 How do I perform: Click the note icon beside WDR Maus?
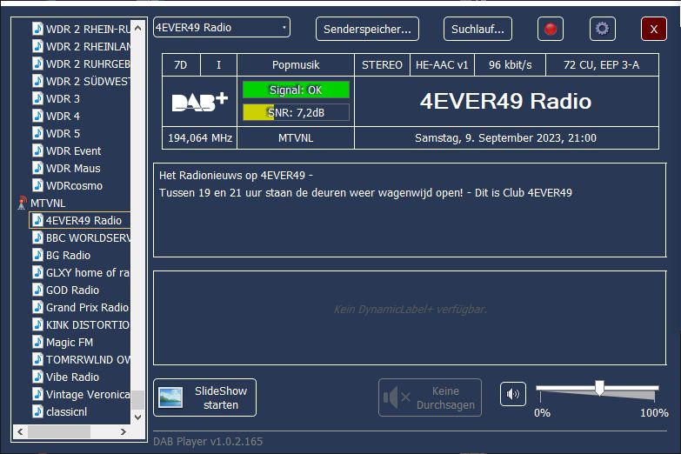pos(37,168)
